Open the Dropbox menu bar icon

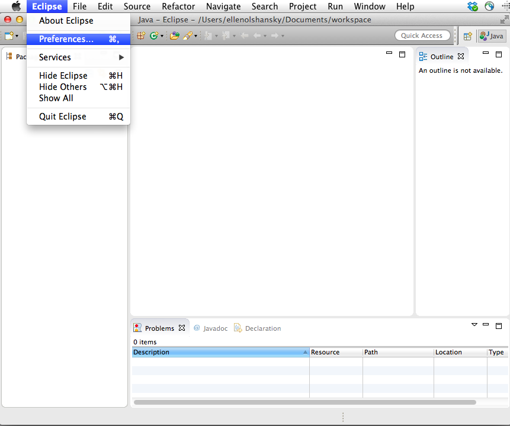(473, 7)
